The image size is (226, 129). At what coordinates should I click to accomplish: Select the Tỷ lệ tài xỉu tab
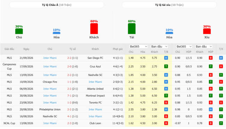pos(169,5)
